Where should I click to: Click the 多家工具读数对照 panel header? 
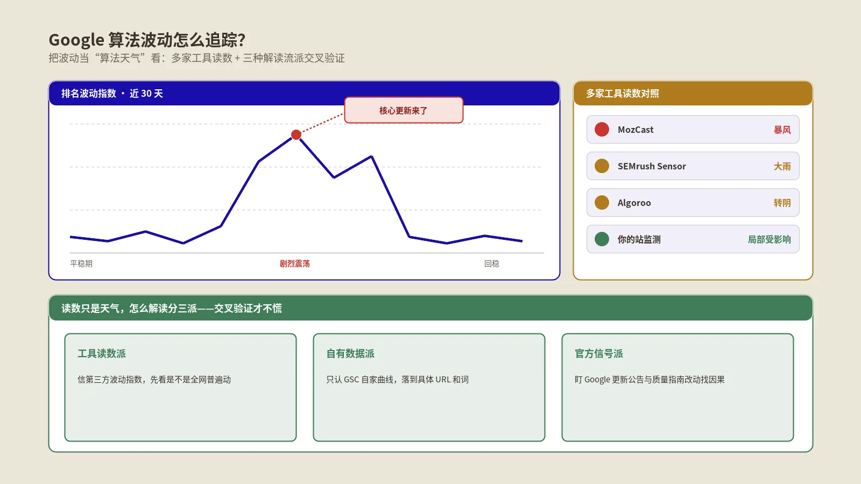693,94
